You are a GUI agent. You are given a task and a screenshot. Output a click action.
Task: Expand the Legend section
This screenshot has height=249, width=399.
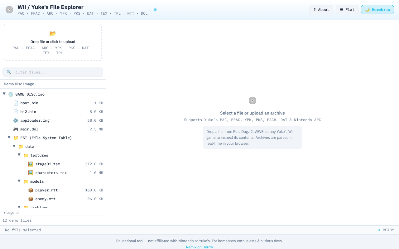click(x=11, y=213)
